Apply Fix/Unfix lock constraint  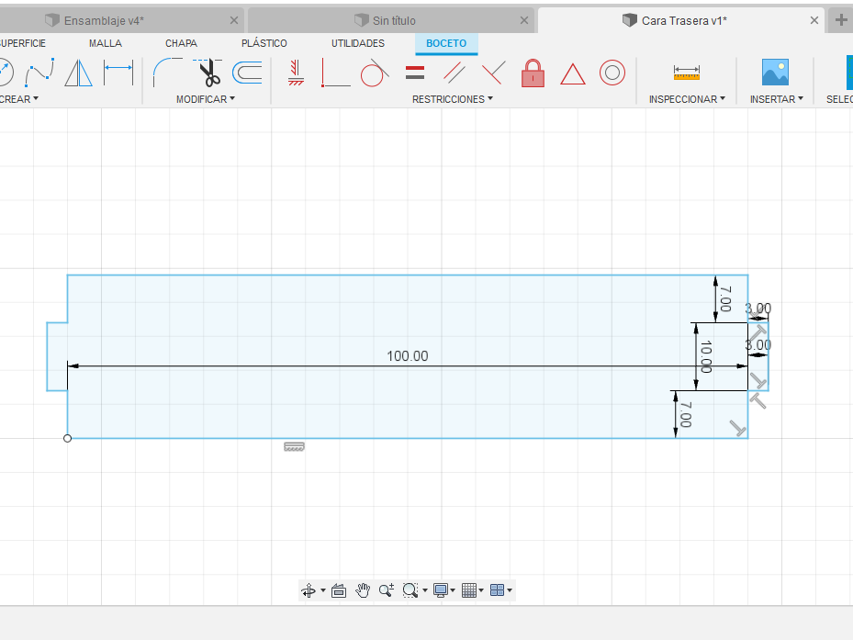[x=533, y=73]
